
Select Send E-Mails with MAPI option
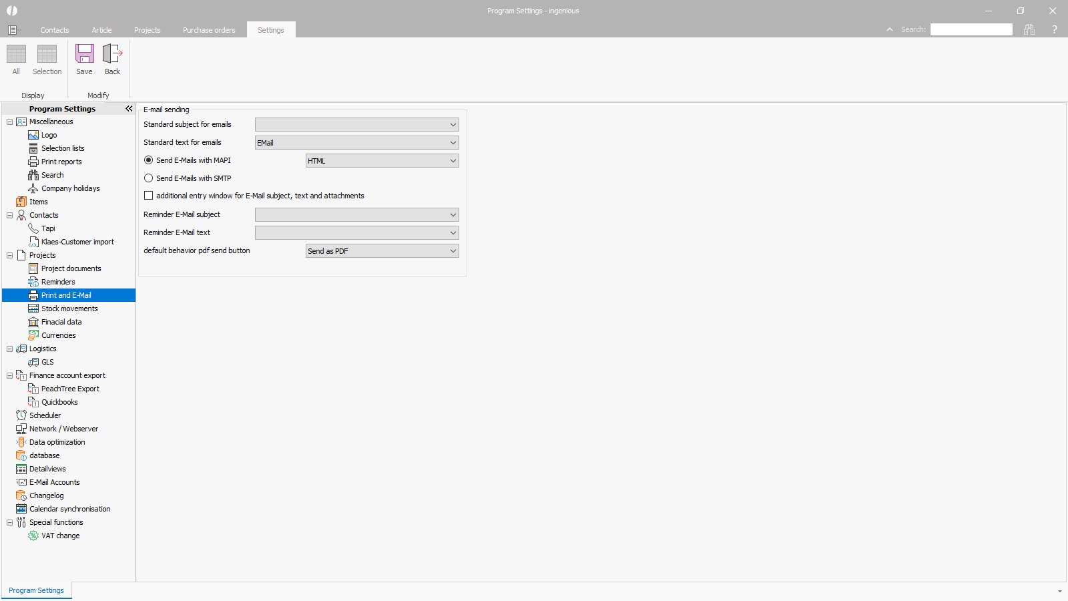tap(149, 160)
